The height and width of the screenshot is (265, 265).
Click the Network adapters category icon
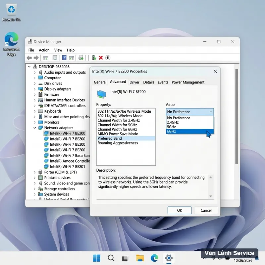[x=40, y=128]
